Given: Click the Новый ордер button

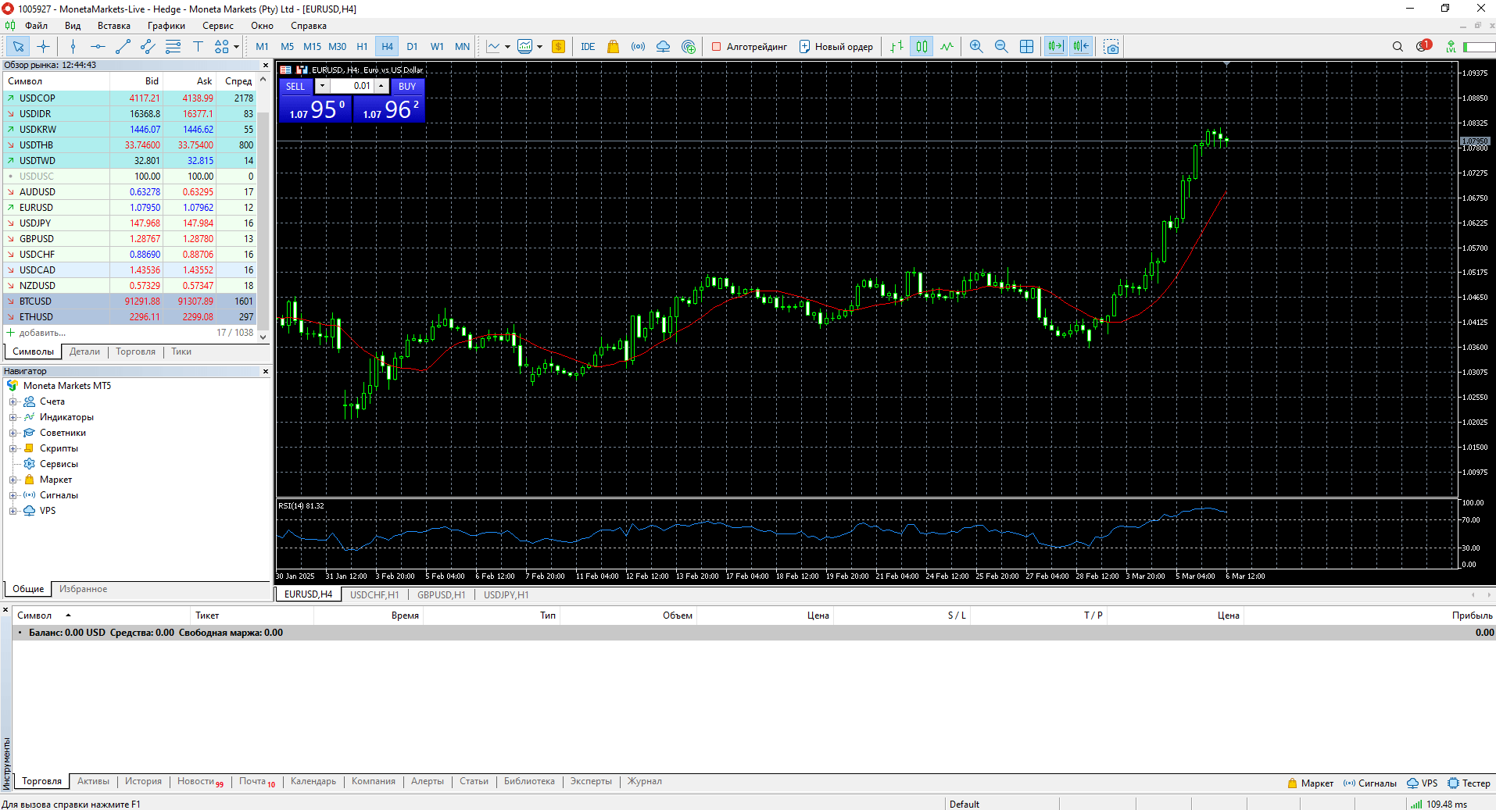Looking at the screenshot, I should coord(836,47).
